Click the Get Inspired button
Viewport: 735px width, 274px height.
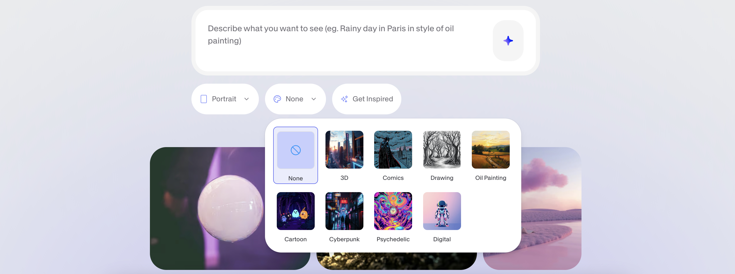366,99
